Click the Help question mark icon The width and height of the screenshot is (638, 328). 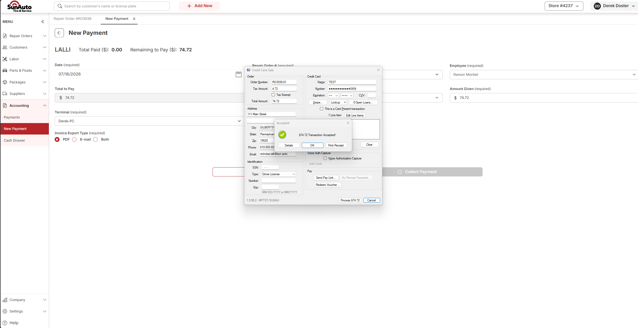5,323
